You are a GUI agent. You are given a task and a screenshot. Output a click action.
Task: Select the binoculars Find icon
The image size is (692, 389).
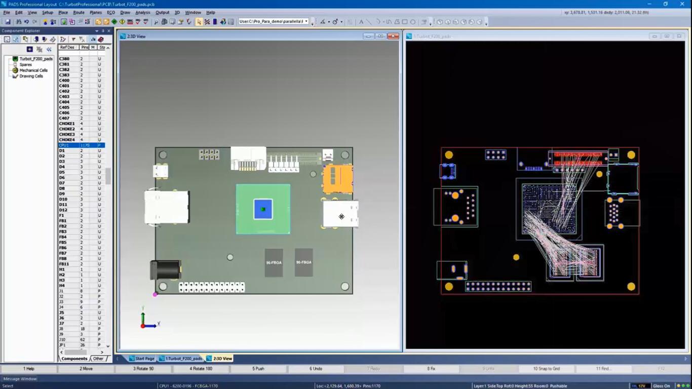point(18,22)
